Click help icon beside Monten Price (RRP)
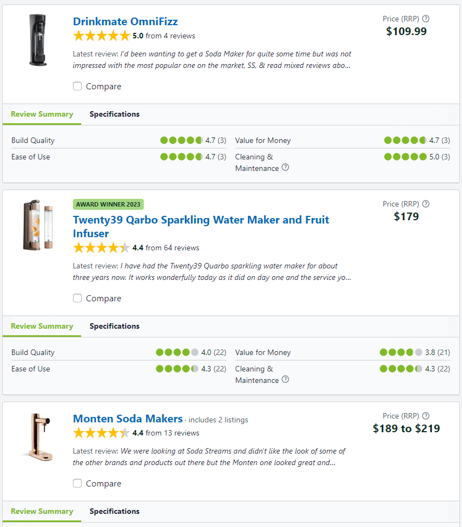This screenshot has width=462, height=527. pyautogui.click(x=426, y=416)
